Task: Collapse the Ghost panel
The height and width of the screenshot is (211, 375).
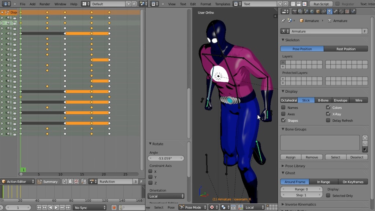Action: coord(283,173)
